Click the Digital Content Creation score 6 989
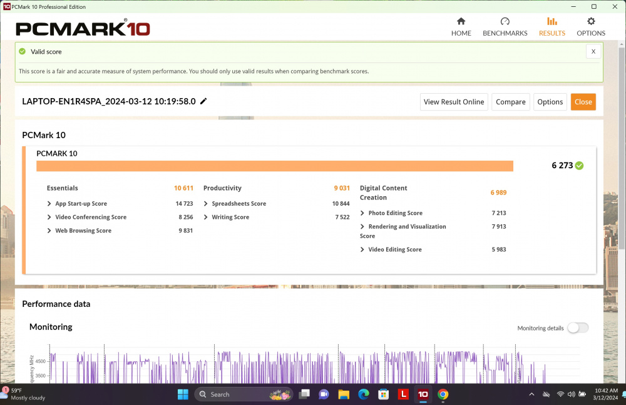626x405 pixels. [498, 193]
